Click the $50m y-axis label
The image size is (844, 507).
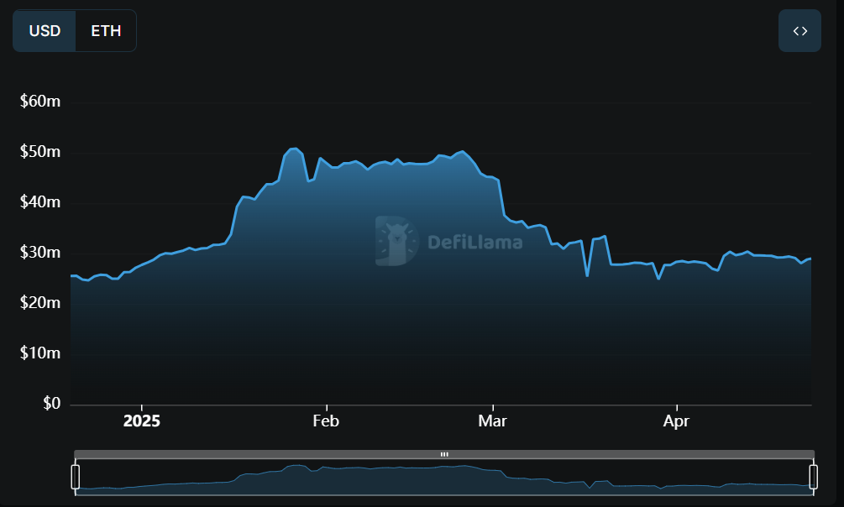pyautogui.click(x=40, y=152)
